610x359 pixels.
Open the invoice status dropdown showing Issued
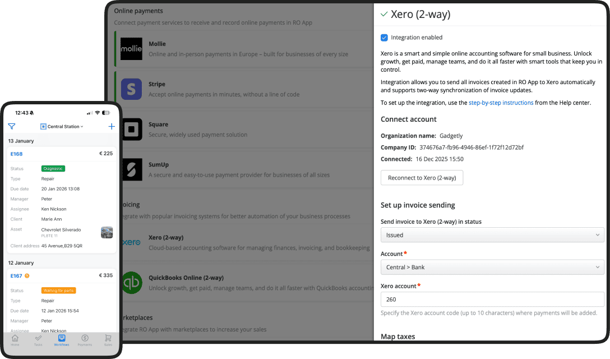click(492, 235)
